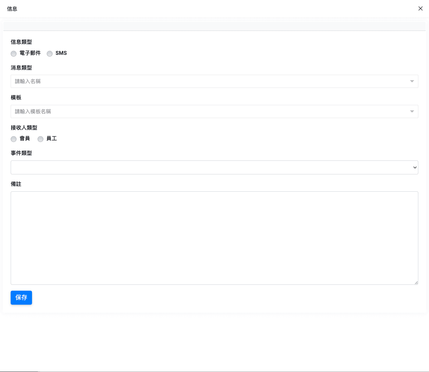Click the 事件類型 section label

coord(21,153)
